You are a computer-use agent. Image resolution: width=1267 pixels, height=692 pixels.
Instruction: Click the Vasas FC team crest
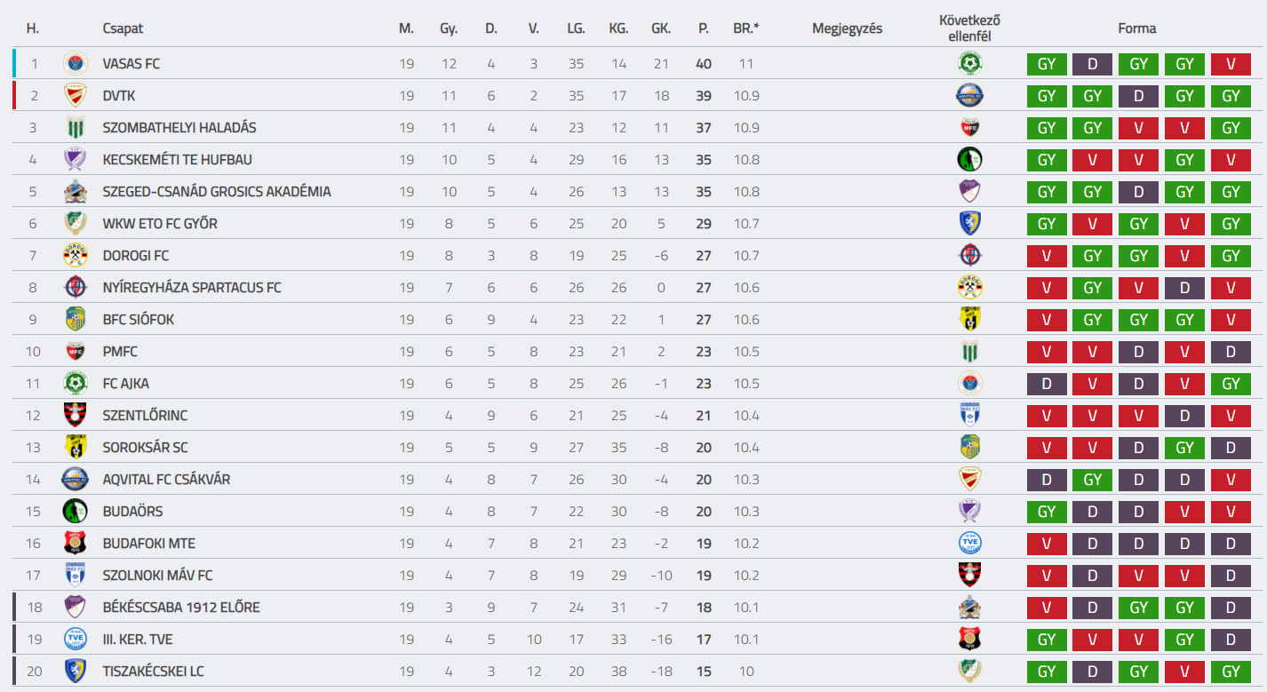coord(76,63)
